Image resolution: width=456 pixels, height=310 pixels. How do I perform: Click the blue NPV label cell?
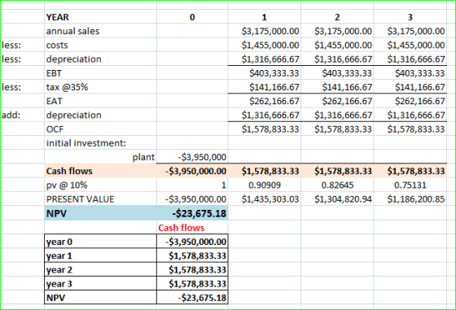100,213
